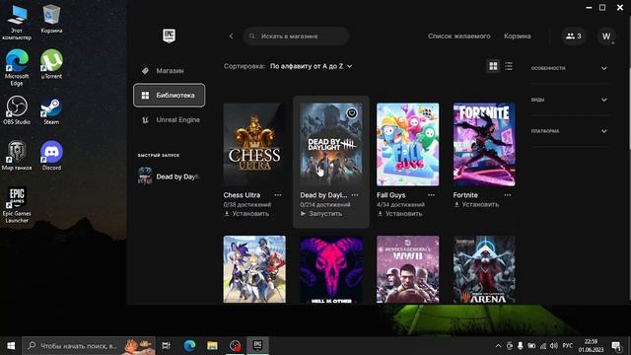Select the OBS Studio desktop shortcut
This screenshot has width=631, height=355.
point(17,109)
